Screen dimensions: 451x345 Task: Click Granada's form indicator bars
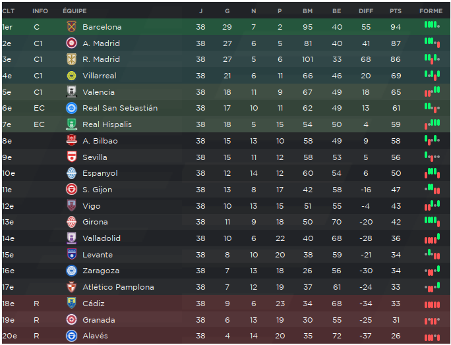[x=432, y=321]
